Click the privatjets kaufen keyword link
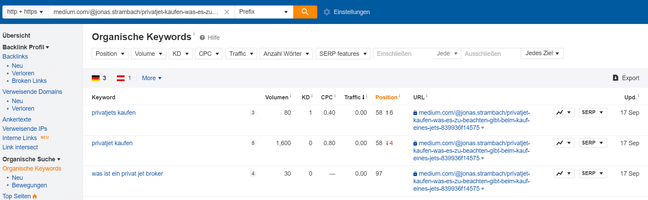This screenshot has width=648, height=200. click(114, 113)
